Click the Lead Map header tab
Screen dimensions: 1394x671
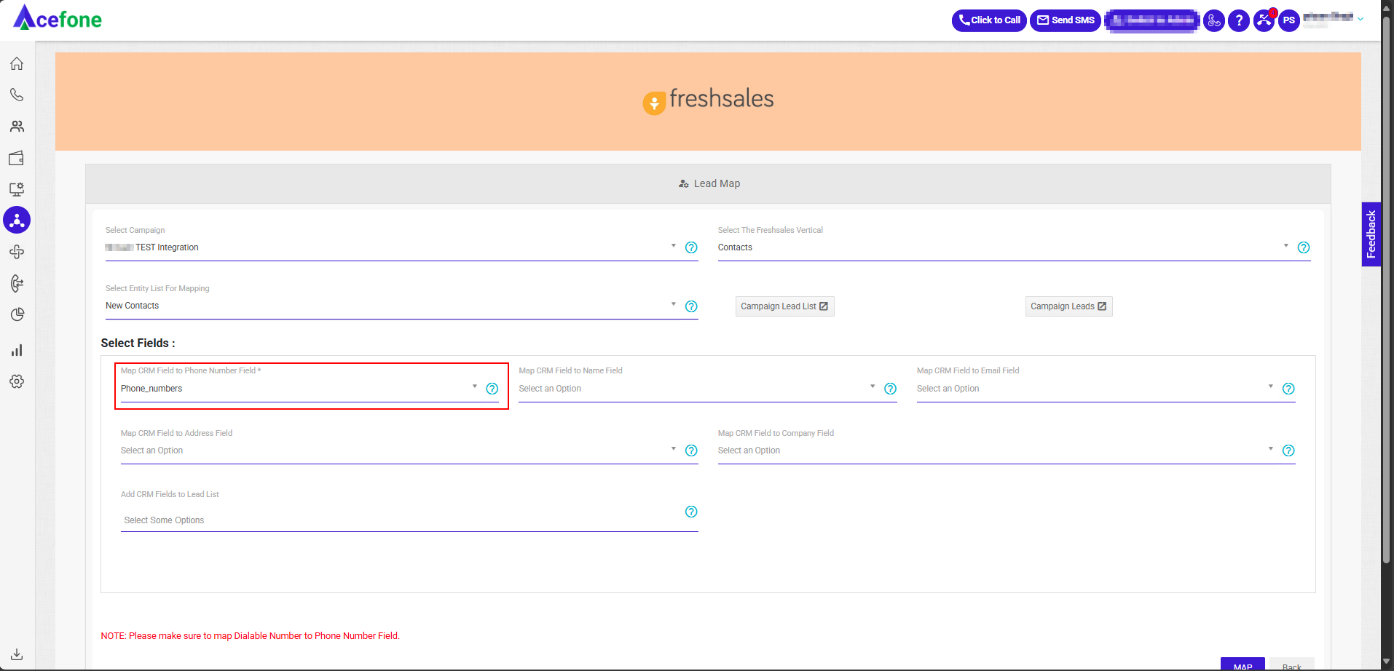[x=709, y=183]
